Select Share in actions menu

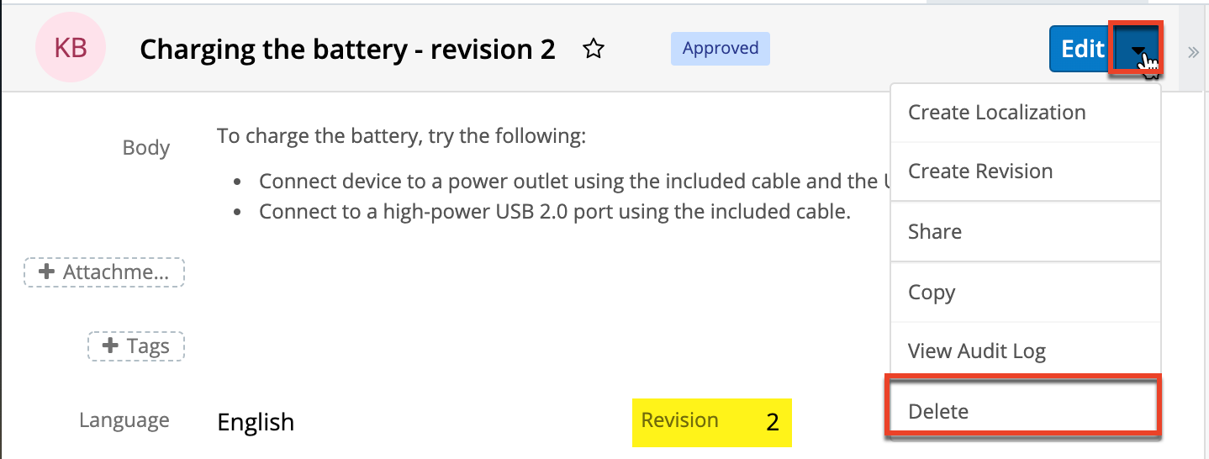click(934, 232)
